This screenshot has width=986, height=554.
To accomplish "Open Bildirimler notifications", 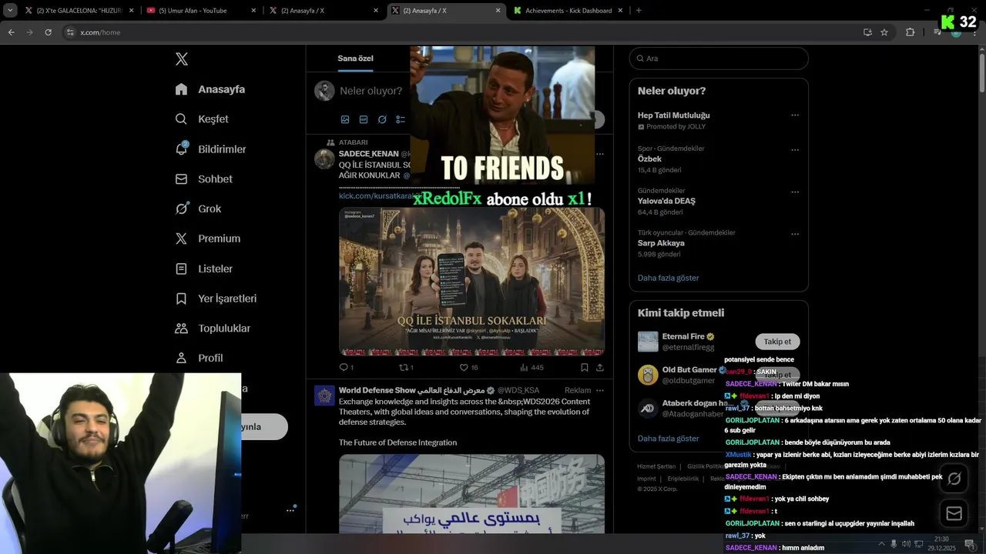I will coord(210,149).
